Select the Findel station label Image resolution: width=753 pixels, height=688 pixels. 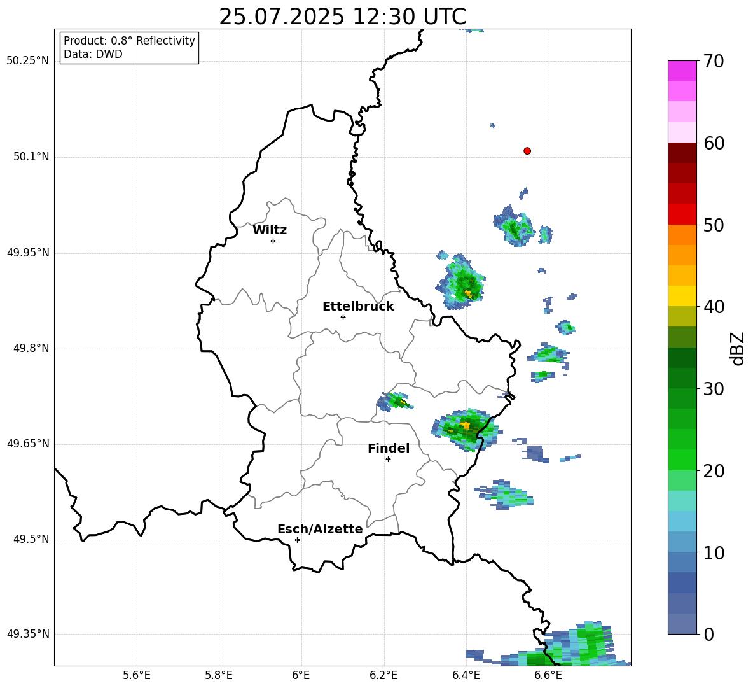[x=389, y=448]
